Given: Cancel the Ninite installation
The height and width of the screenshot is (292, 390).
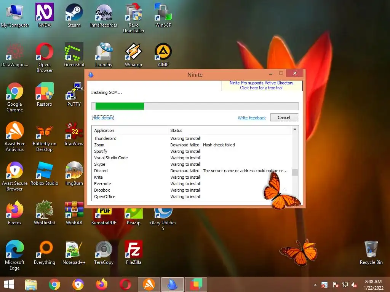Looking at the screenshot, I should (x=284, y=117).
